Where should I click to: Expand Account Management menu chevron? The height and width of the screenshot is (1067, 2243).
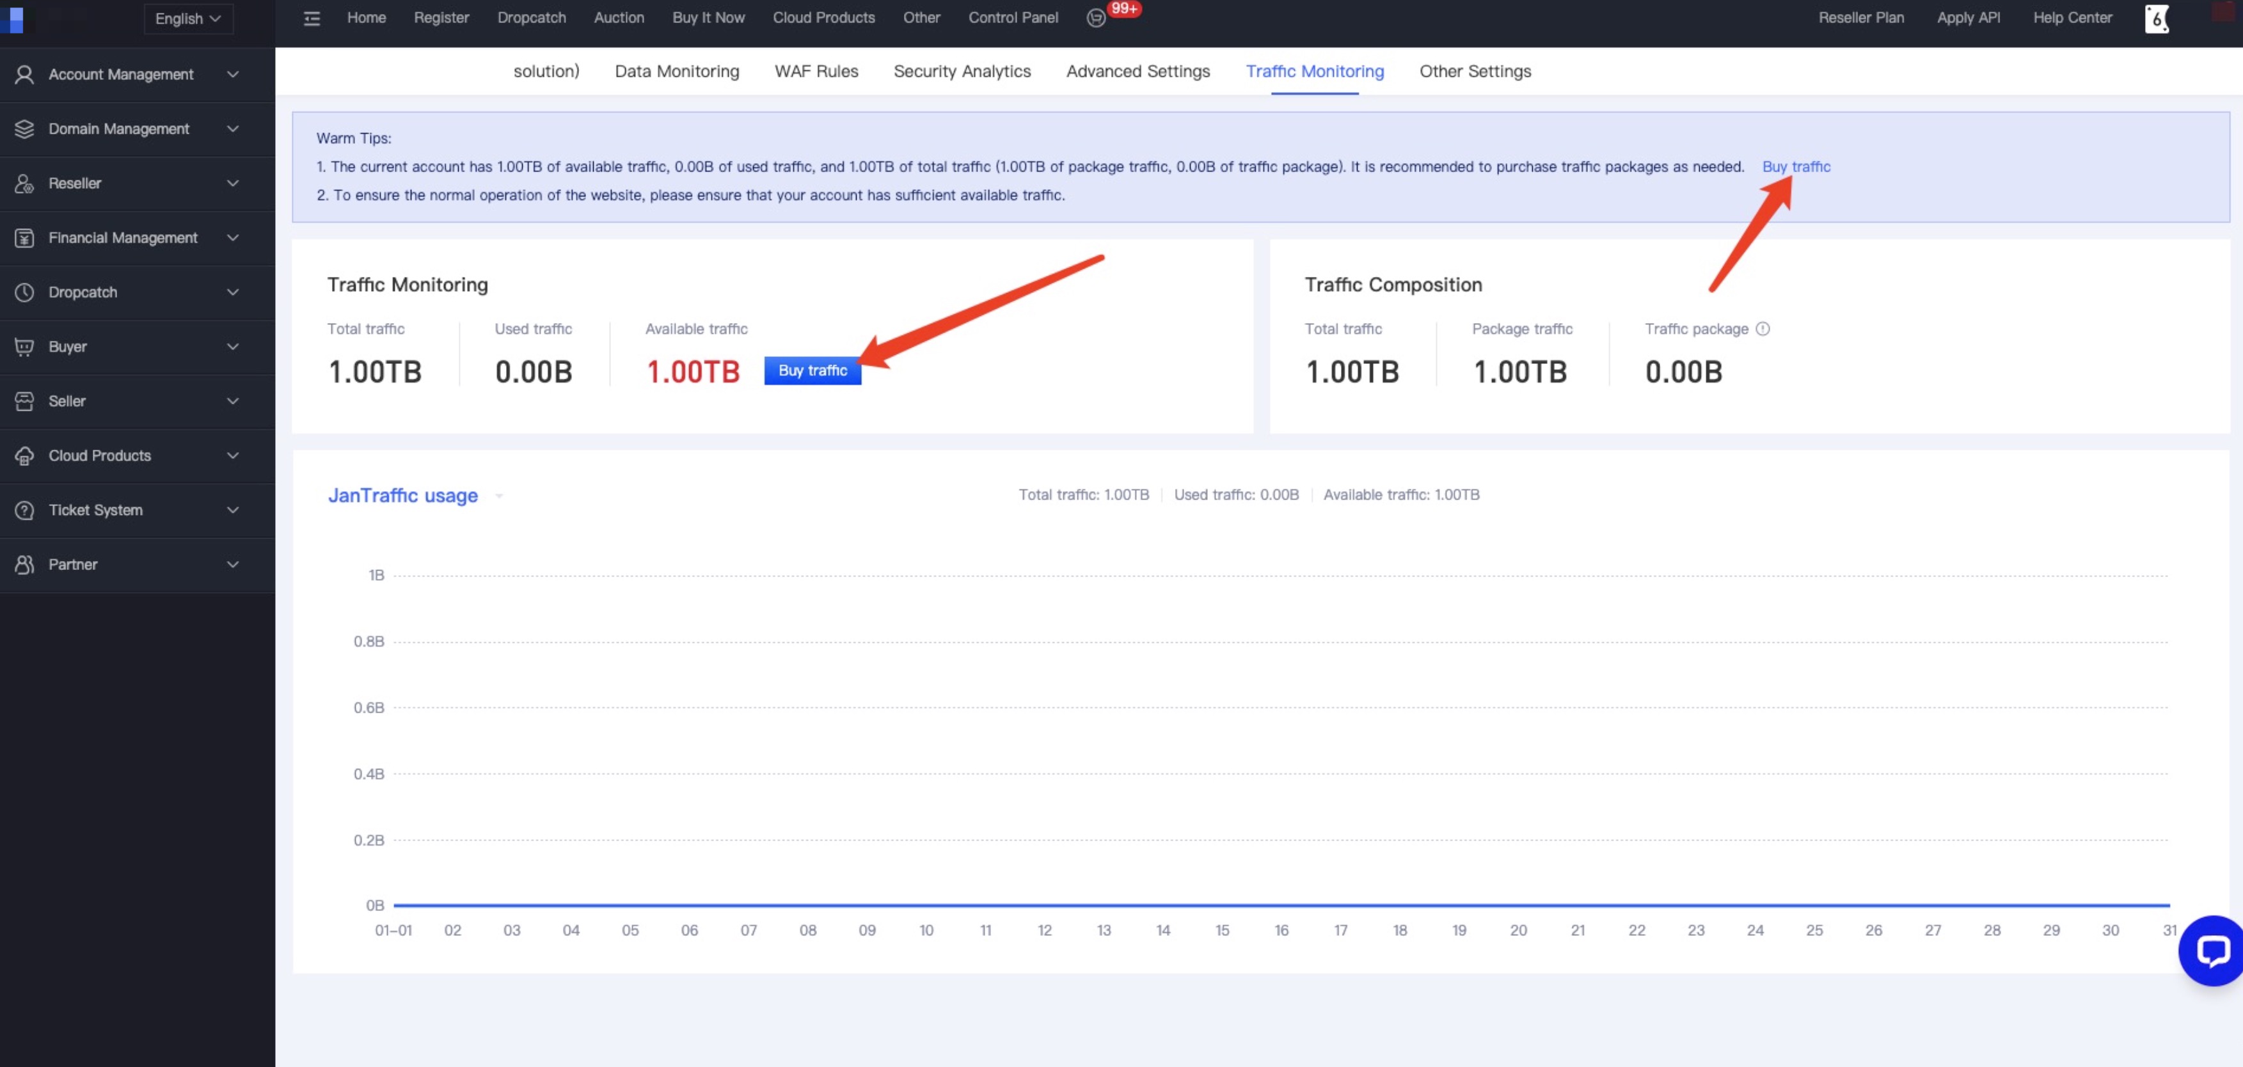(x=232, y=75)
